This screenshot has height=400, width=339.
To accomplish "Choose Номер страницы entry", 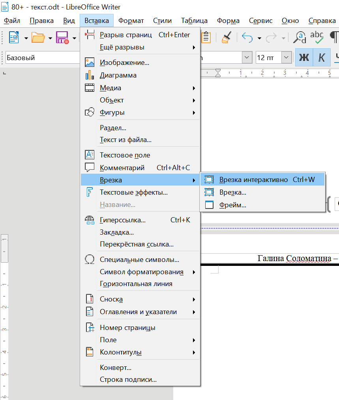I will click(x=140, y=328).
